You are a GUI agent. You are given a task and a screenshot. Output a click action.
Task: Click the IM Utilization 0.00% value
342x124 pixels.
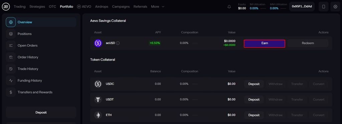point(254,8)
